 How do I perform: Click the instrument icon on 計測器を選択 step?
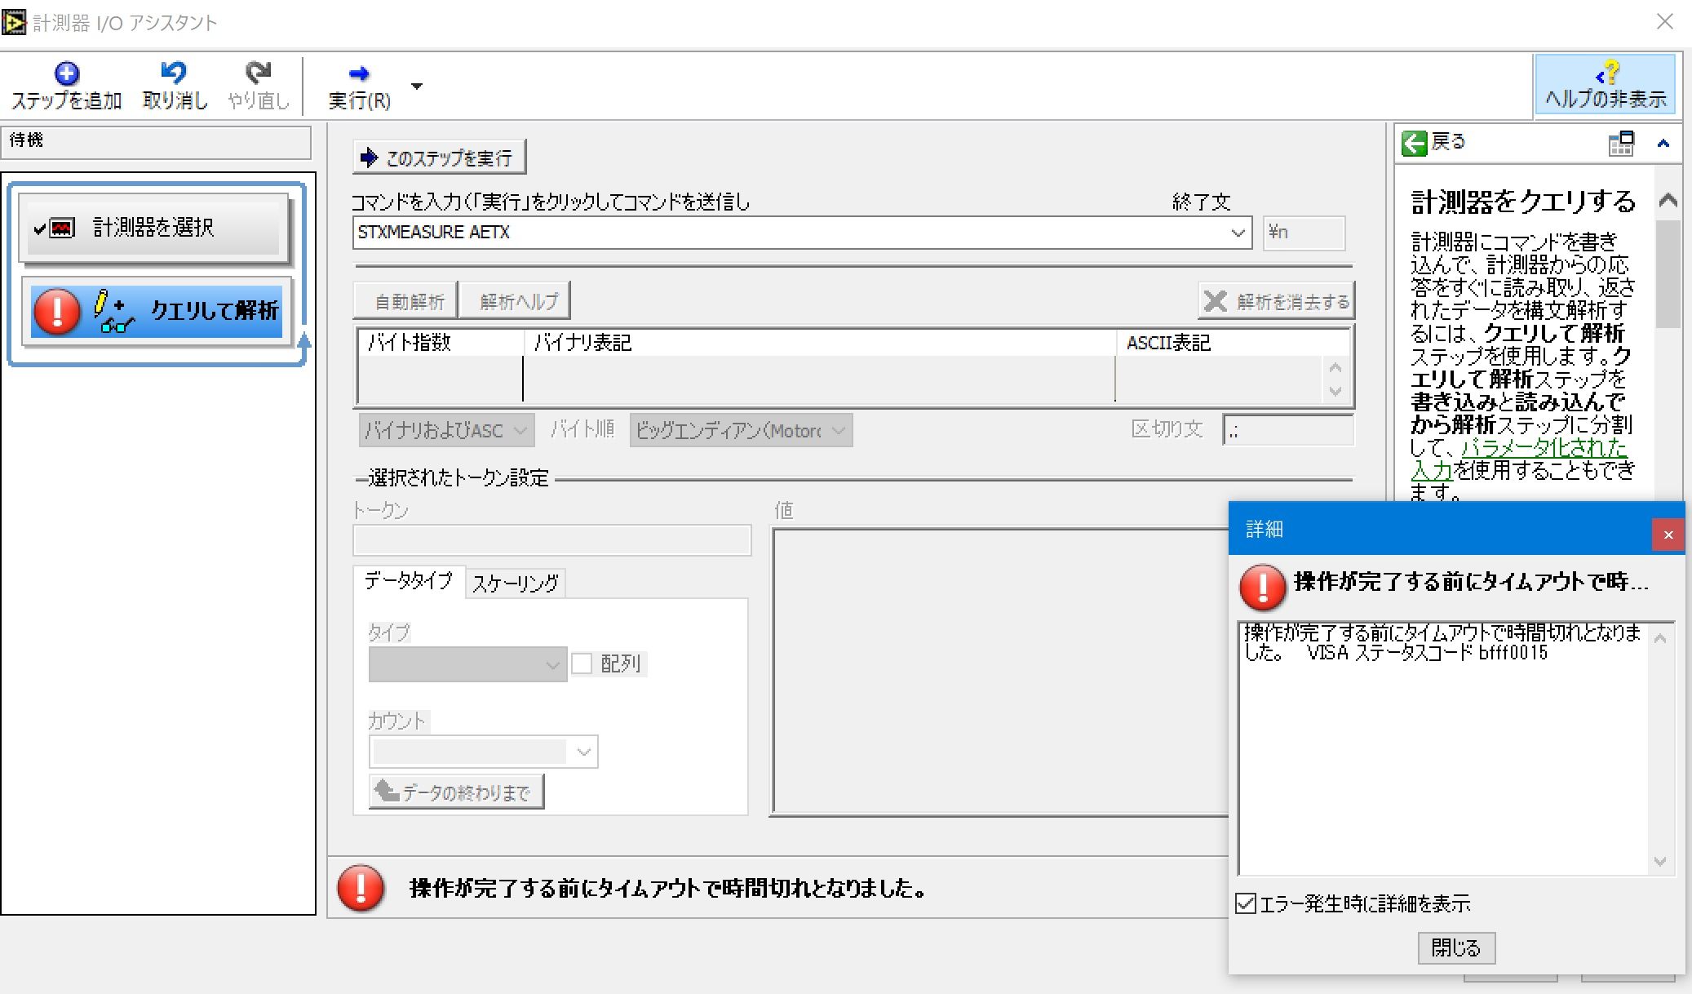click(62, 228)
